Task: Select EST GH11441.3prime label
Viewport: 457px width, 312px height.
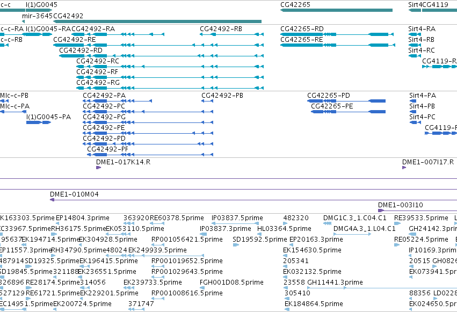Action: point(335,282)
